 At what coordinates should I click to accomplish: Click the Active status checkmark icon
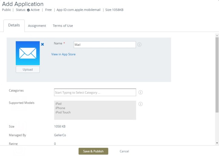click(28, 10)
